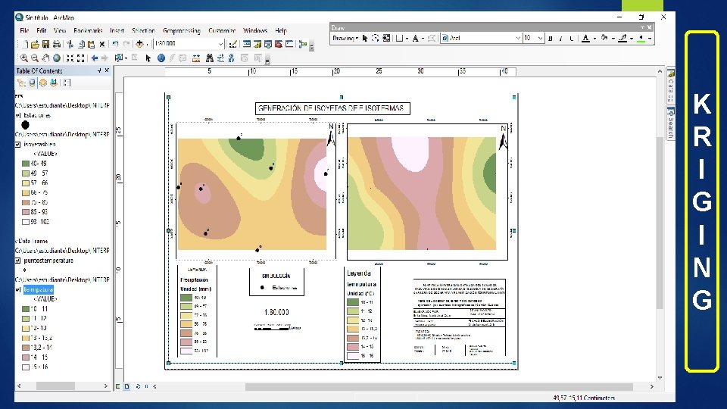Select the Zoom In tool
727x409 pixels.
click(24, 58)
